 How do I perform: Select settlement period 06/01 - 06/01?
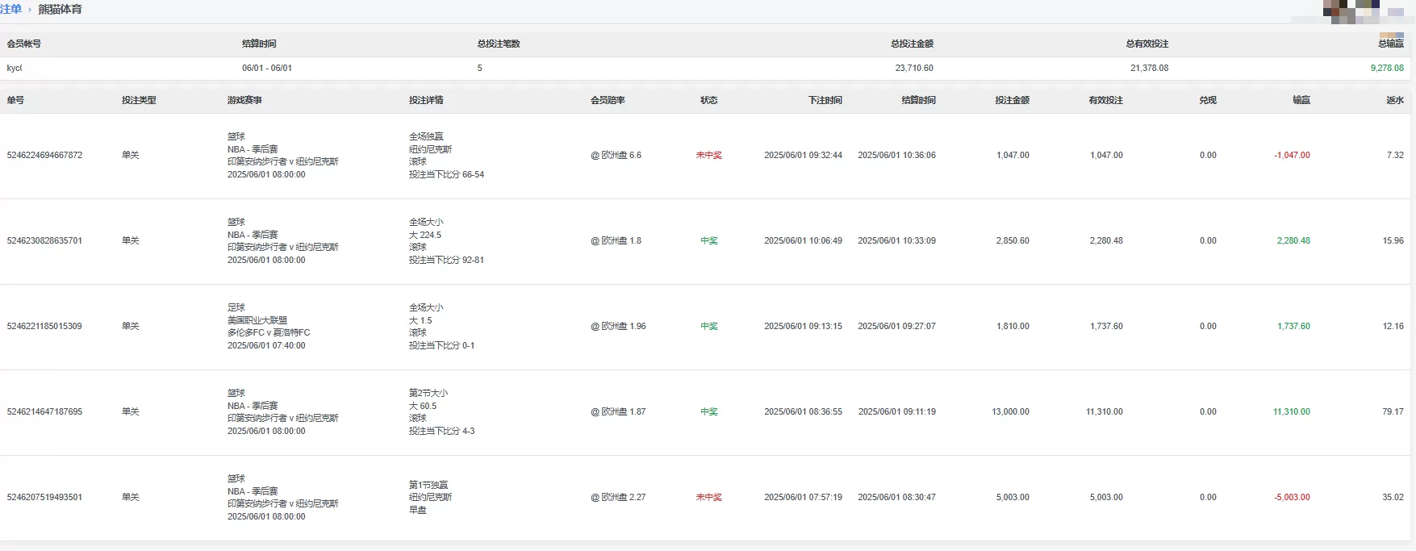click(267, 68)
